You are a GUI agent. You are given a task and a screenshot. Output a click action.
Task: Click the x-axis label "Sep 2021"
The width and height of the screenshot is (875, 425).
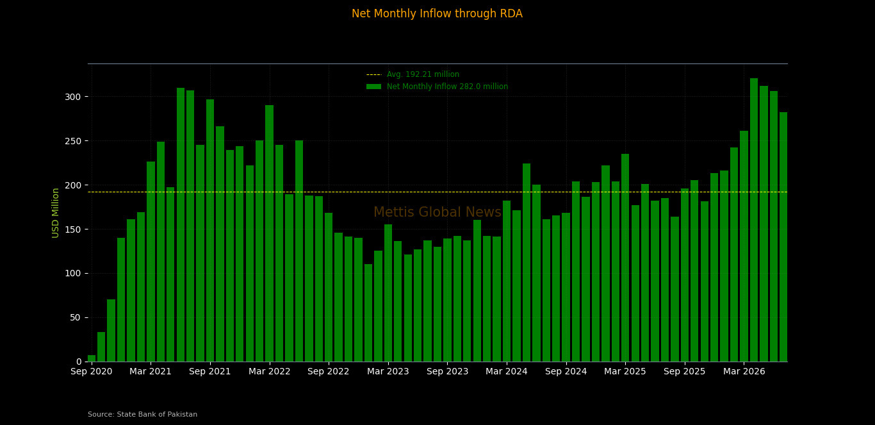click(x=210, y=372)
